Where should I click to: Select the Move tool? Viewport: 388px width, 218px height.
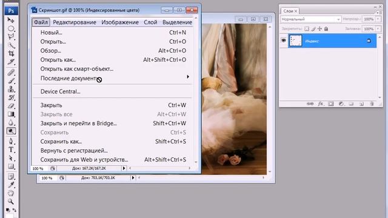pyautogui.click(x=11, y=20)
